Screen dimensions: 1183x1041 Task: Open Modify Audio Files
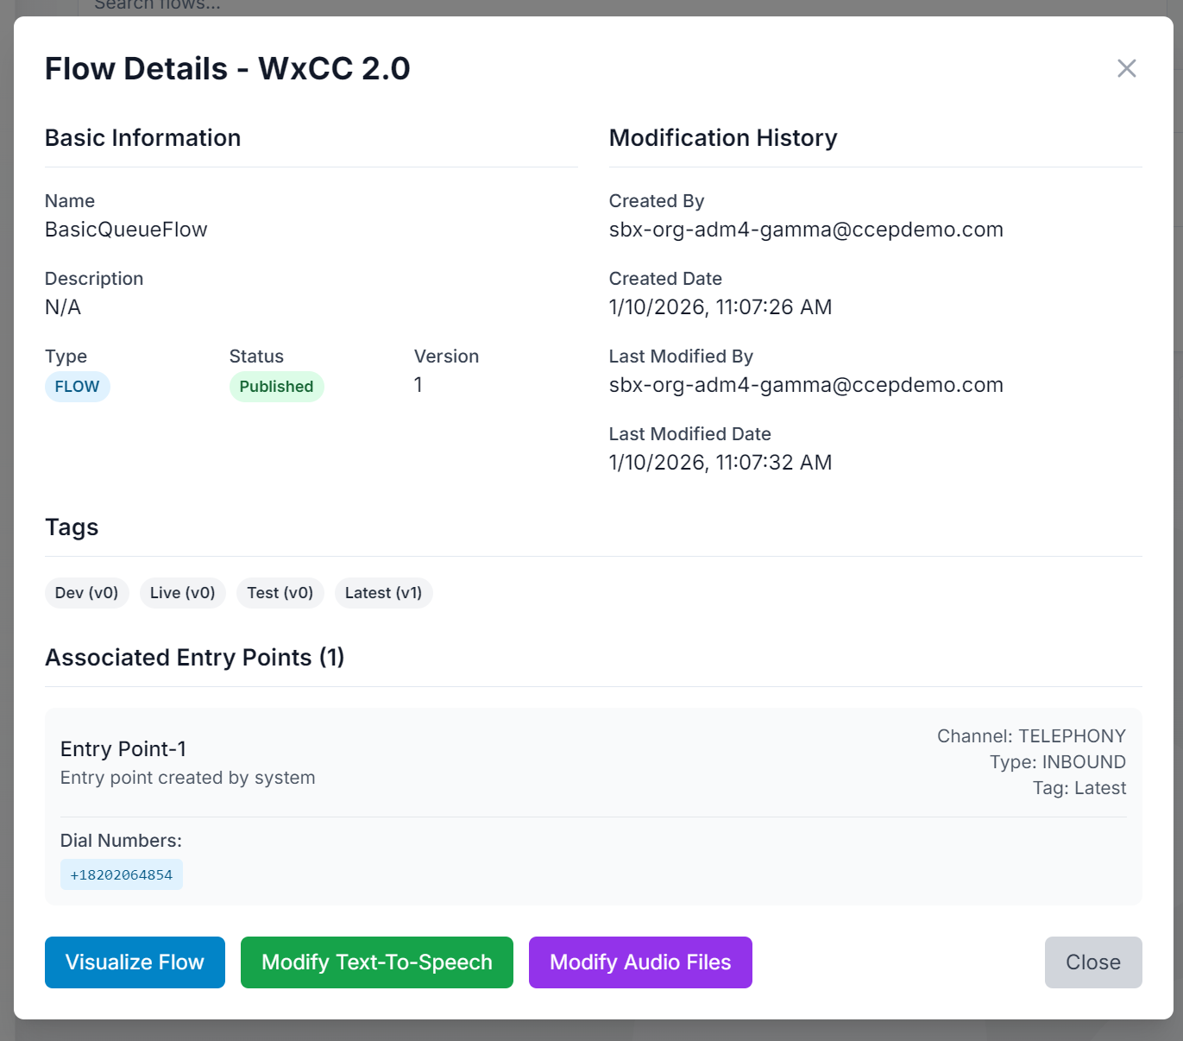(640, 962)
